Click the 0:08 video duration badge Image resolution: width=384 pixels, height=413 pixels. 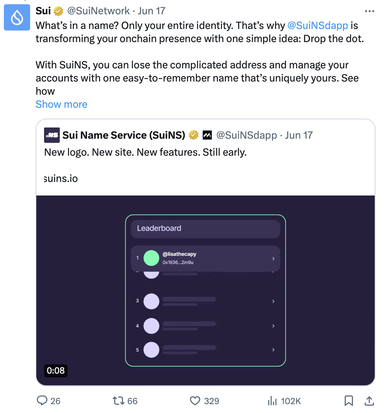56,371
